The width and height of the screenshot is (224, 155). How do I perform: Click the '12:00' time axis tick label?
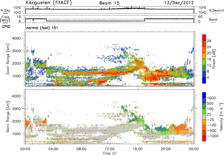pyautogui.click(x=109, y=149)
